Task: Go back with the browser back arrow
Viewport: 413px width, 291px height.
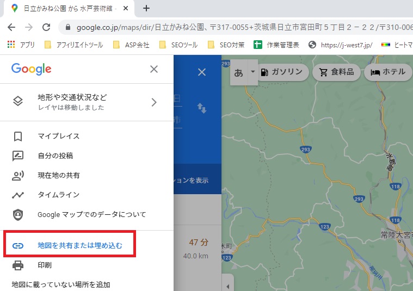Action: pyautogui.click(x=11, y=27)
